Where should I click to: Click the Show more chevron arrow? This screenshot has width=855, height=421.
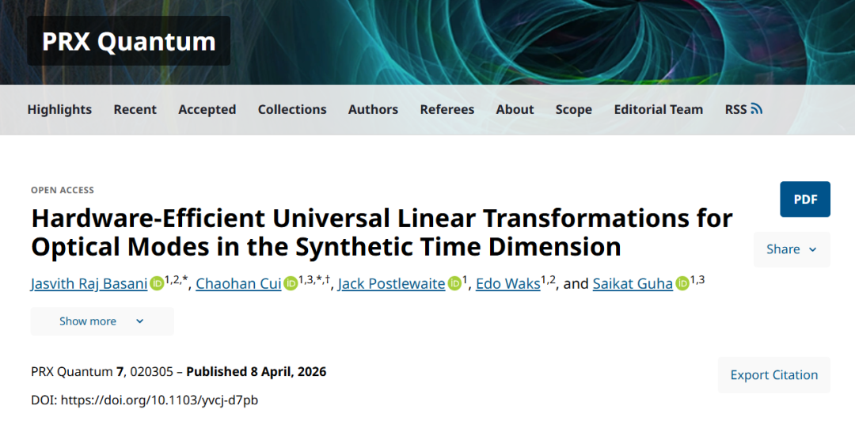point(140,321)
